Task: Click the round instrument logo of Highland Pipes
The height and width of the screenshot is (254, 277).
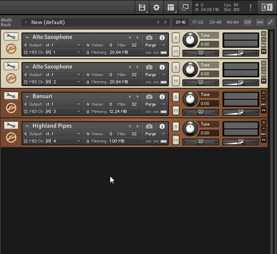Action: [11, 137]
